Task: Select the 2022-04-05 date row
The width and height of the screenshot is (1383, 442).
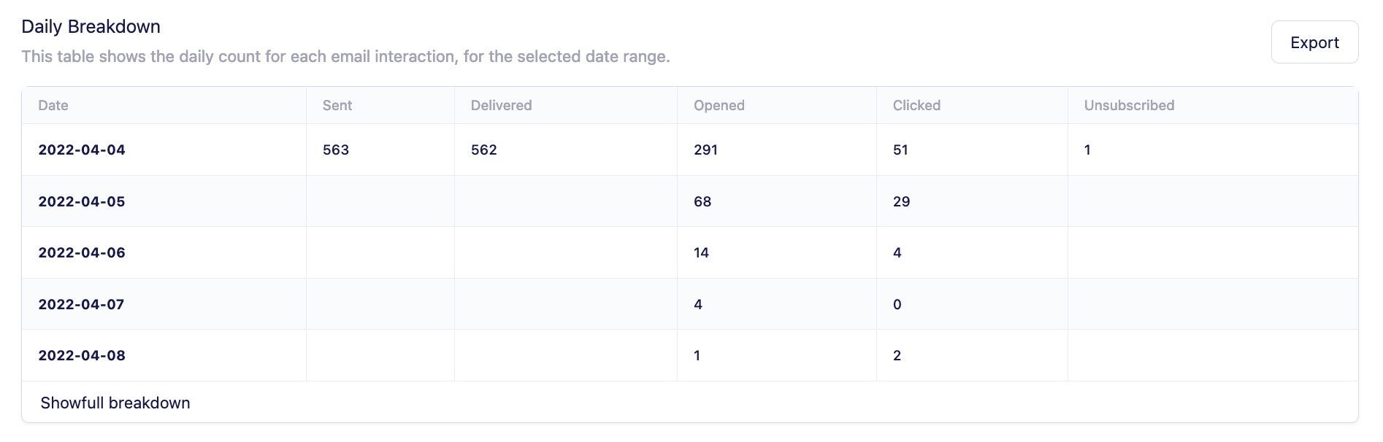Action: pos(82,201)
